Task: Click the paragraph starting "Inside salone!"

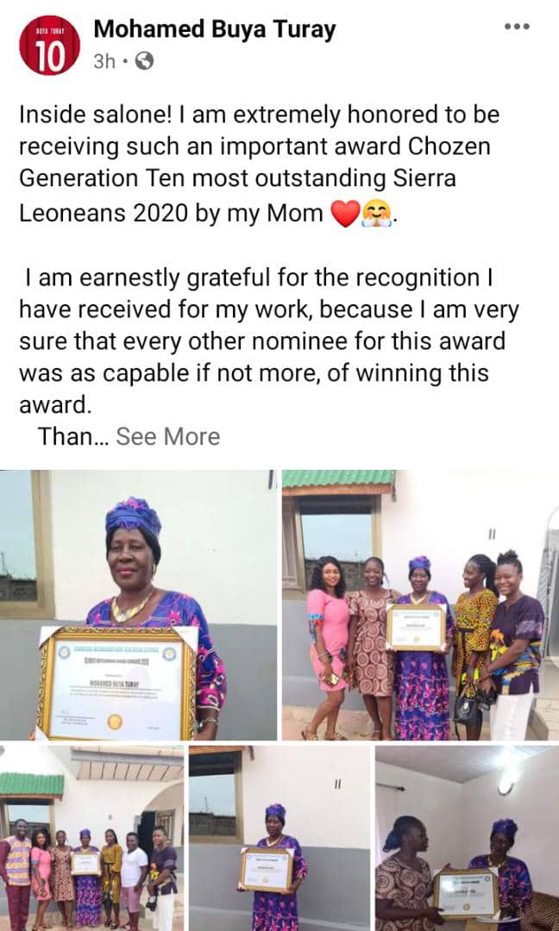Action: (259, 164)
